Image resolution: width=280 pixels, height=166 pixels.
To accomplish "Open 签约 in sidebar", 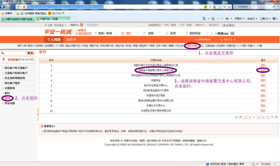I will [x=7, y=98].
